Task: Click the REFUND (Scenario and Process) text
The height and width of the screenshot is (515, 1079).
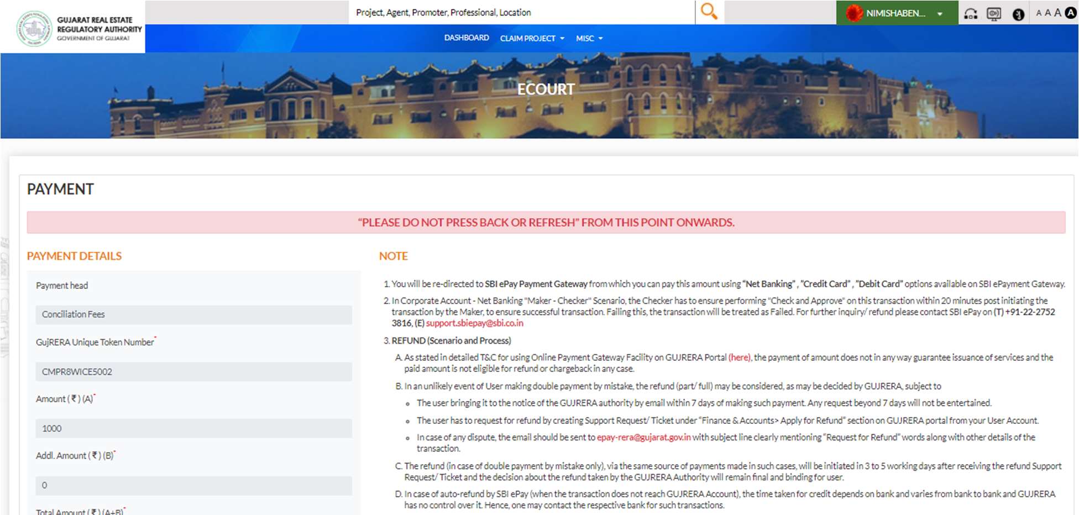Action: tap(451, 340)
